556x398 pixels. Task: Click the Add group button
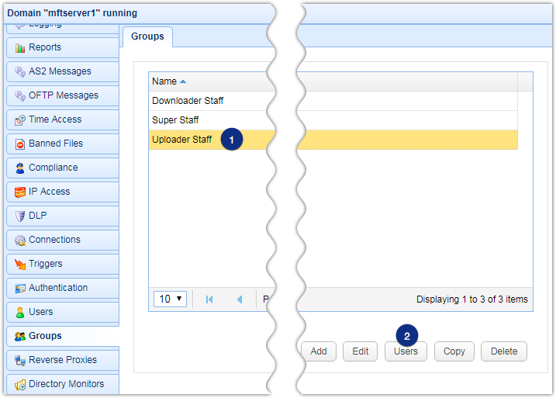pyautogui.click(x=319, y=351)
